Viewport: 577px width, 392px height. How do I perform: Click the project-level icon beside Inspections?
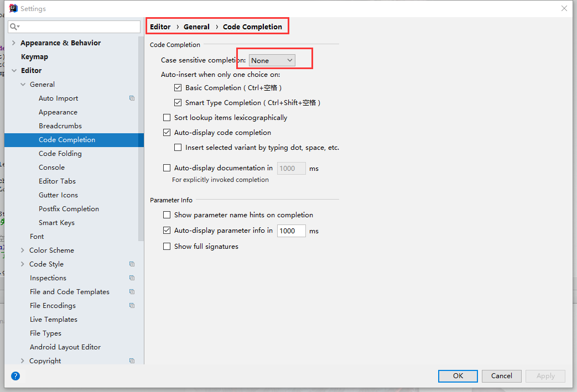tap(132, 278)
